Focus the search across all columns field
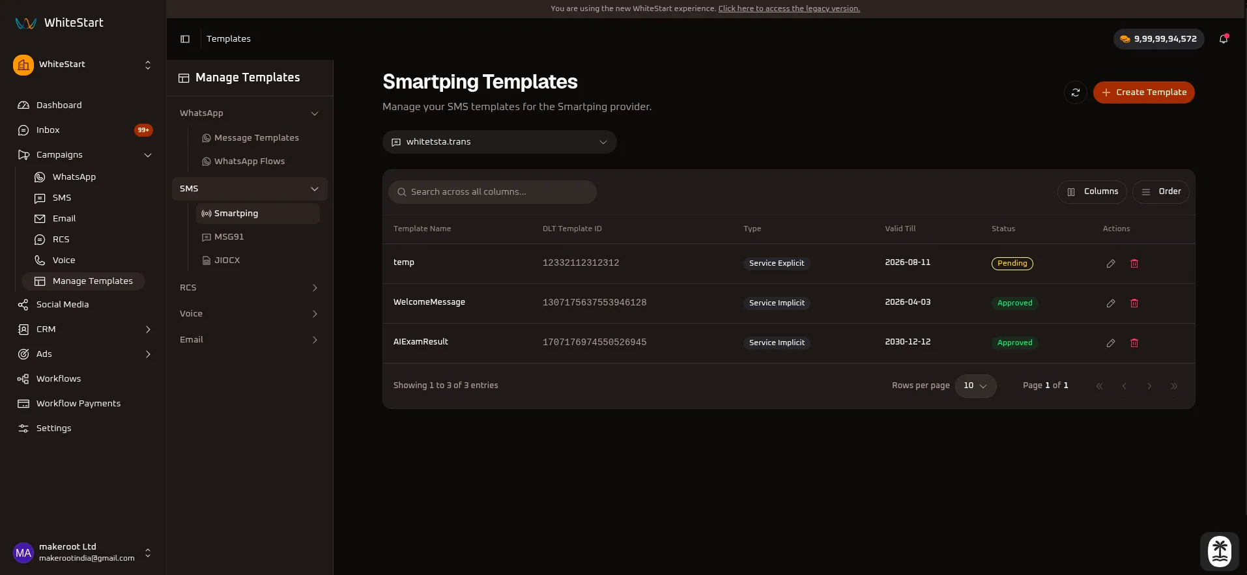Screen dimensions: 1247x575 pos(493,192)
